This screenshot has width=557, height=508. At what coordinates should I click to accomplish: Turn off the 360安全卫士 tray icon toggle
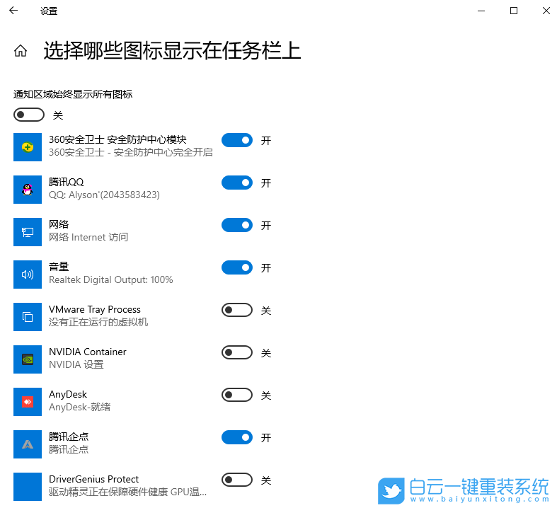point(237,140)
